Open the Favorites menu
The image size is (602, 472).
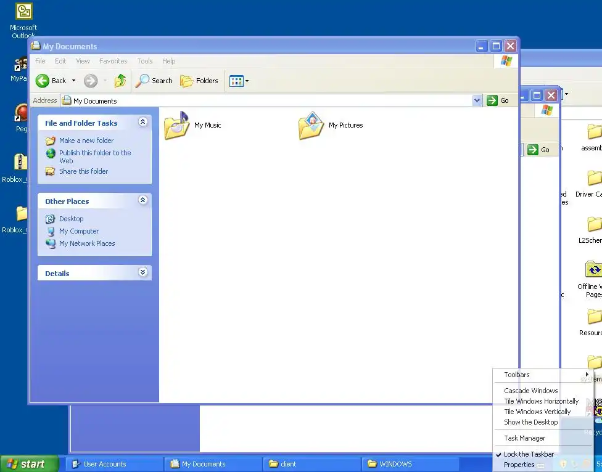pyautogui.click(x=113, y=61)
